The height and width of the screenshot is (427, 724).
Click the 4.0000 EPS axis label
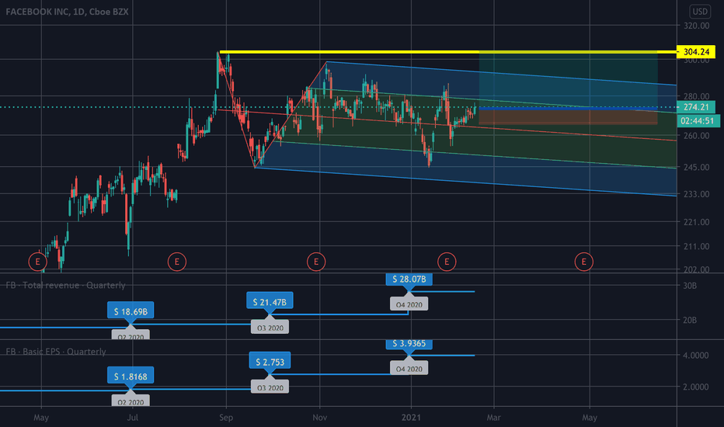click(696, 356)
